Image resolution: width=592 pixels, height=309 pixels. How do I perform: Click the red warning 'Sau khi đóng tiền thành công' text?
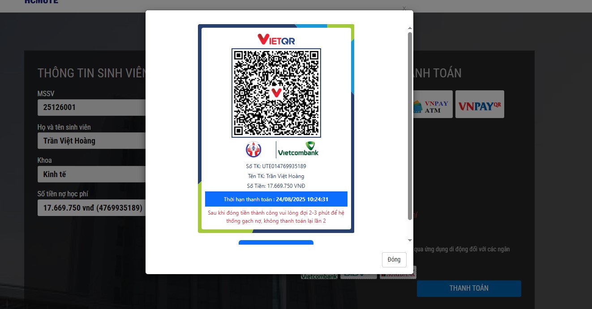pyautogui.click(x=276, y=217)
